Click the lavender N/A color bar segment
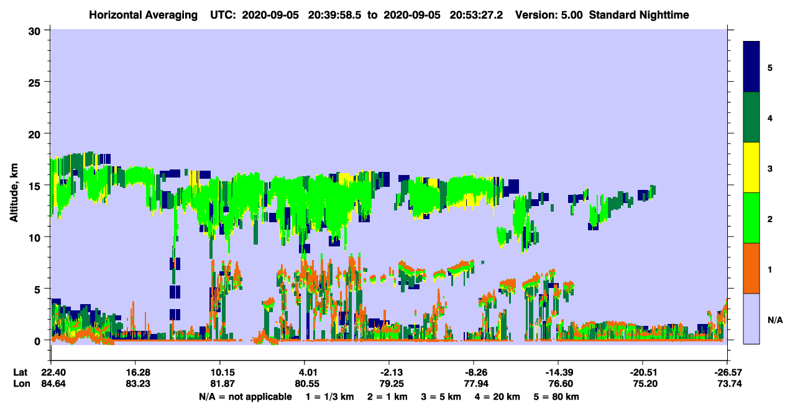This screenshot has height=414, width=808. (751, 318)
